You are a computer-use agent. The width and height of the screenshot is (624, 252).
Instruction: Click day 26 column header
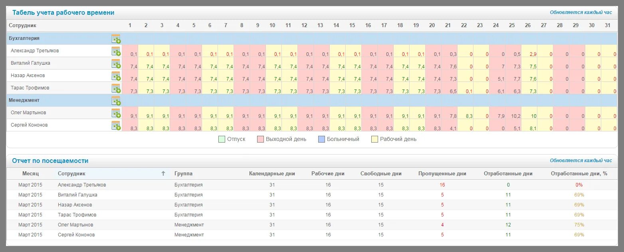(x=528, y=25)
